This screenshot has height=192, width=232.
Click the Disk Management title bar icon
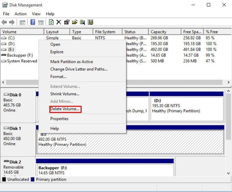click(x=5, y=5)
